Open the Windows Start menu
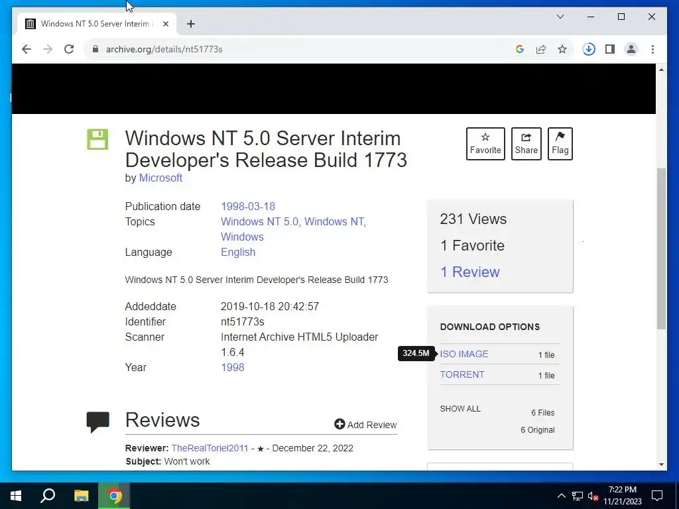Viewport: 679px width, 509px height. pos(16,496)
